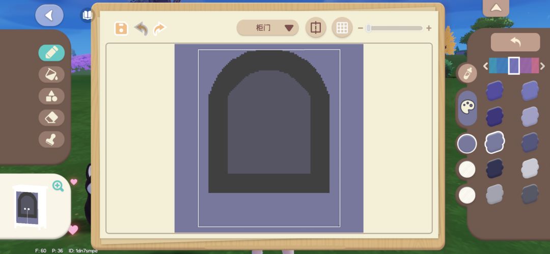Pick the periwinkle swatch in top-right of palette
Viewport: 550px width, 254px height.
(530, 91)
